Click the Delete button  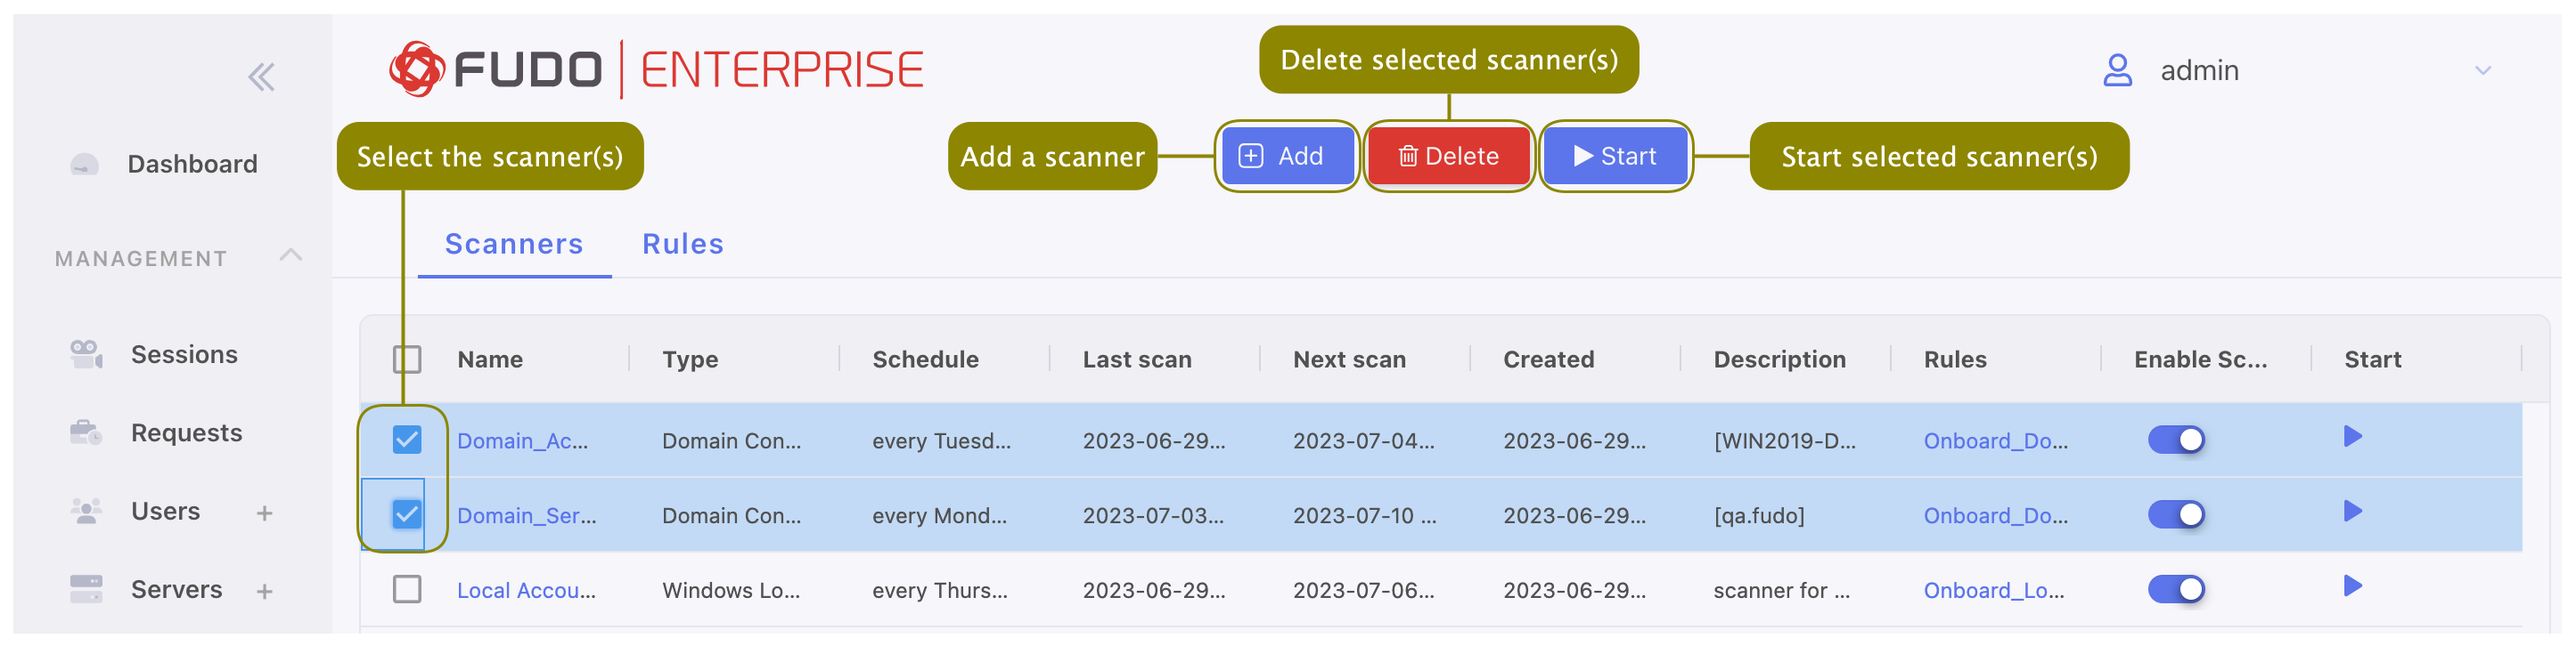click(1449, 156)
